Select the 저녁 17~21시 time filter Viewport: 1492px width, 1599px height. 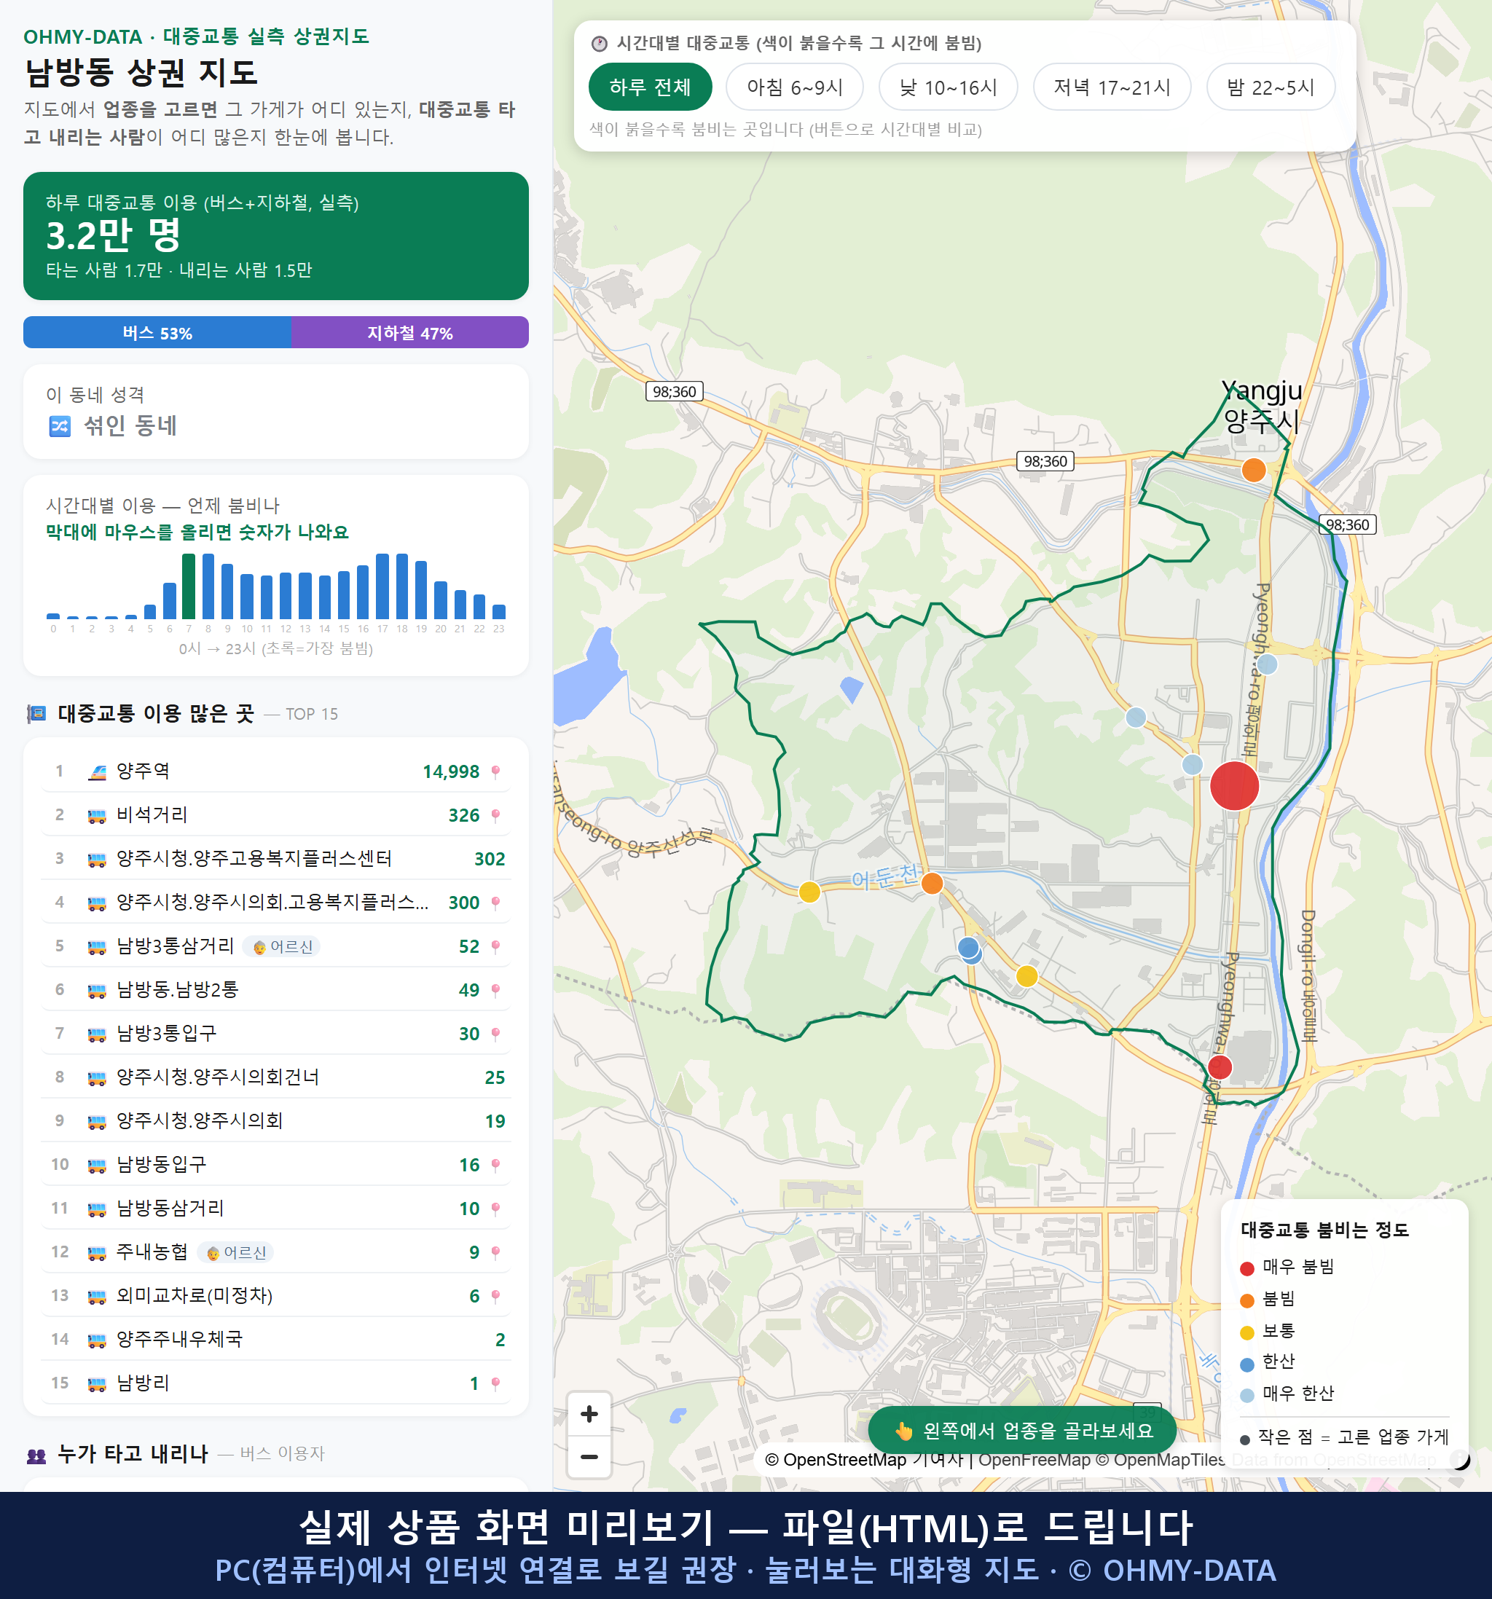point(1112,87)
